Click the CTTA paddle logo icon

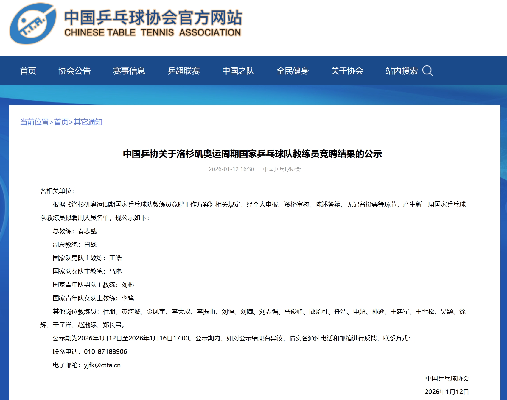point(32,24)
